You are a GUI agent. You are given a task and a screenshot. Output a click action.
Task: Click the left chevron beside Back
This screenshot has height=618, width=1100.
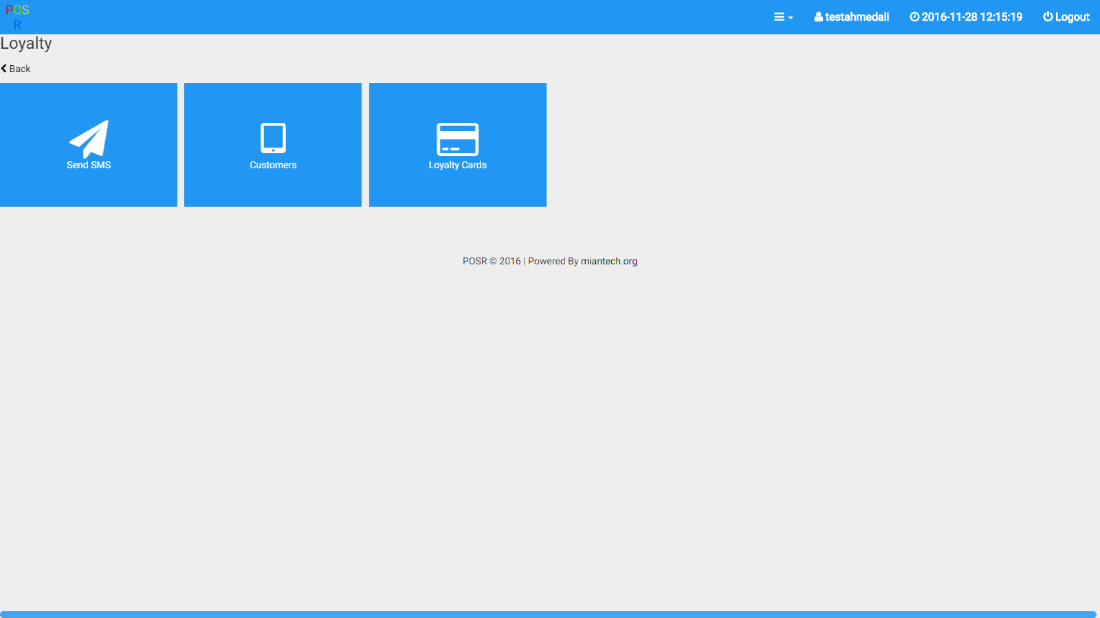pyautogui.click(x=4, y=69)
